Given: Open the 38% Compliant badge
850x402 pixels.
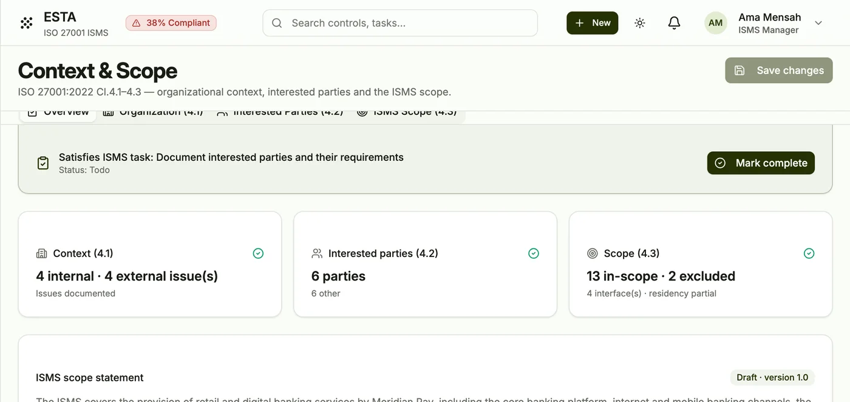Looking at the screenshot, I should (x=171, y=23).
